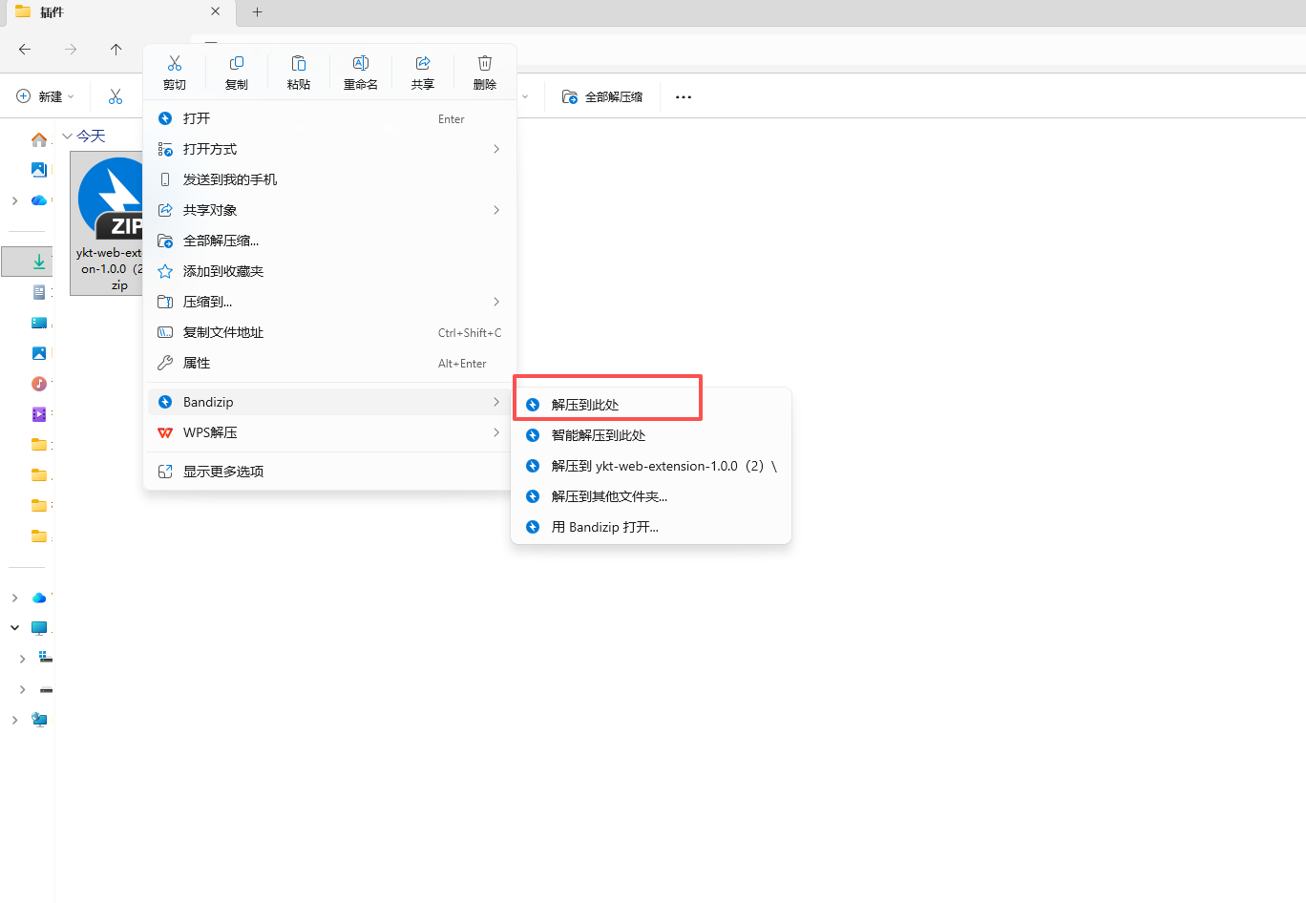Extract to the ykt-web-extension-1.0.0 (2)\ folder
This screenshot has height=903, width=1306.
[651, 466]
